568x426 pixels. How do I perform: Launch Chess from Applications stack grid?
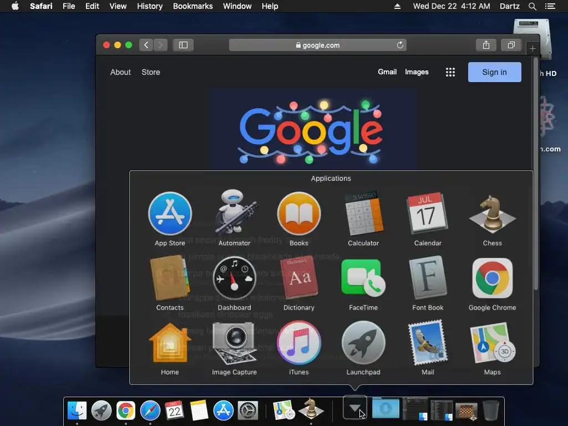pos(493,214)
